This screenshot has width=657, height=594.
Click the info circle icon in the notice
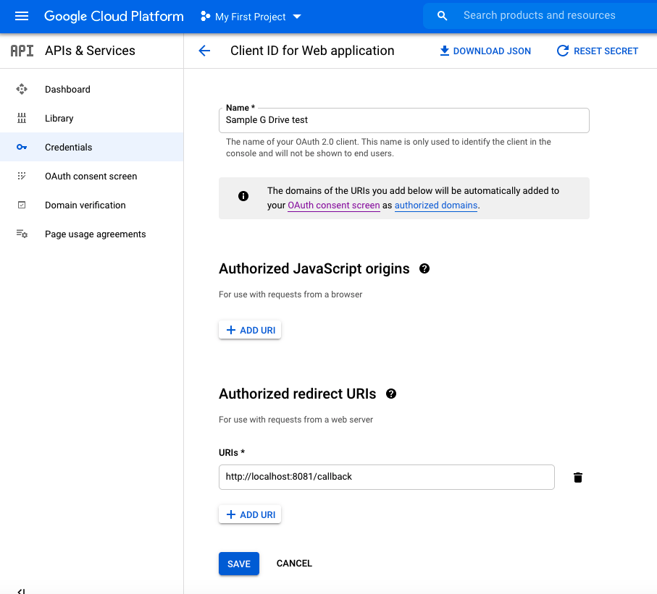pos(243,196)
